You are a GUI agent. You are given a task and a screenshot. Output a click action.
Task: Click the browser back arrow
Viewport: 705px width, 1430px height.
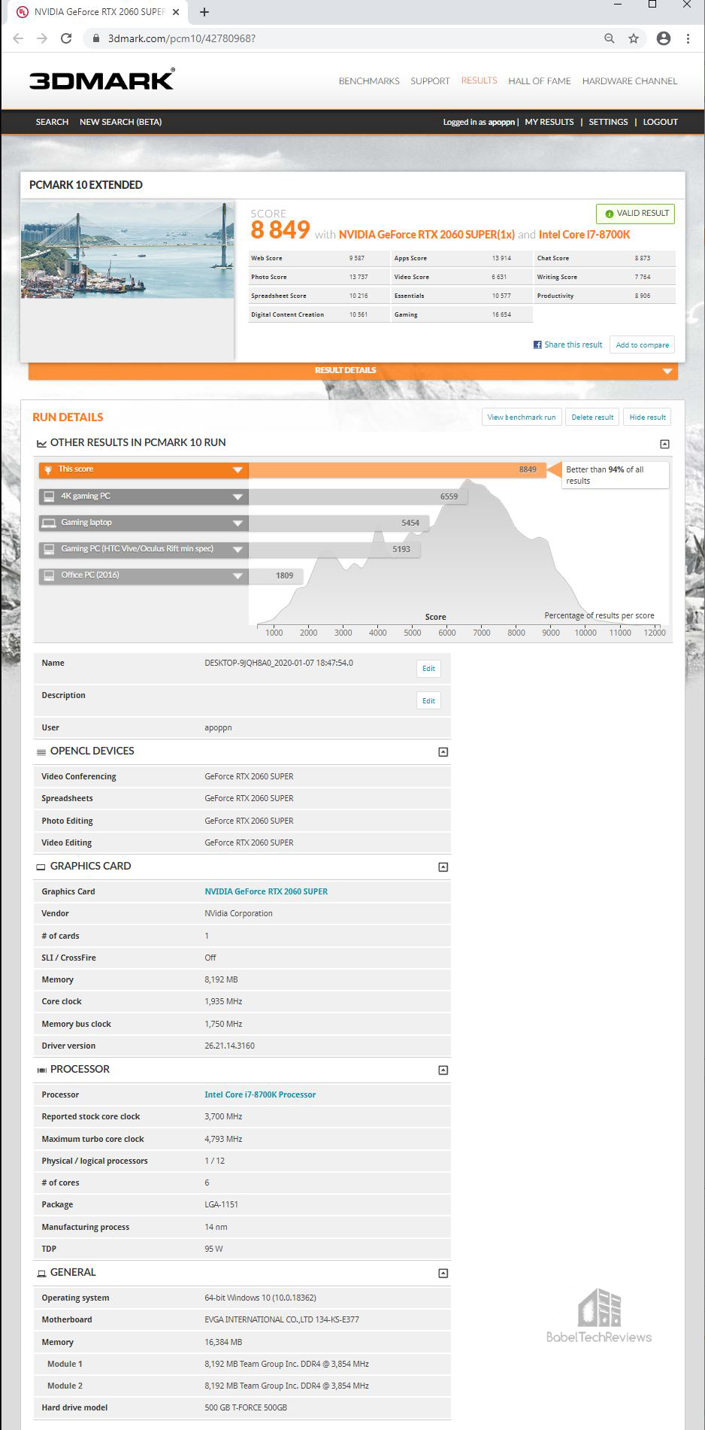point(18,38)
